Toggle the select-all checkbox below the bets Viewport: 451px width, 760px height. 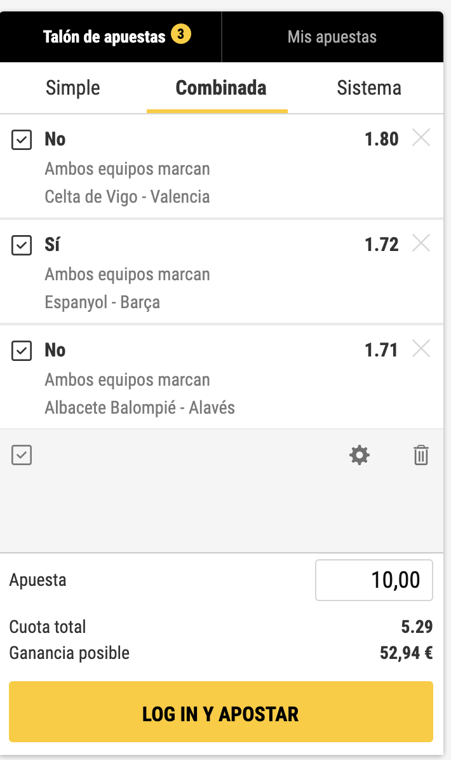pyautogui.click(x=22, y=455)
